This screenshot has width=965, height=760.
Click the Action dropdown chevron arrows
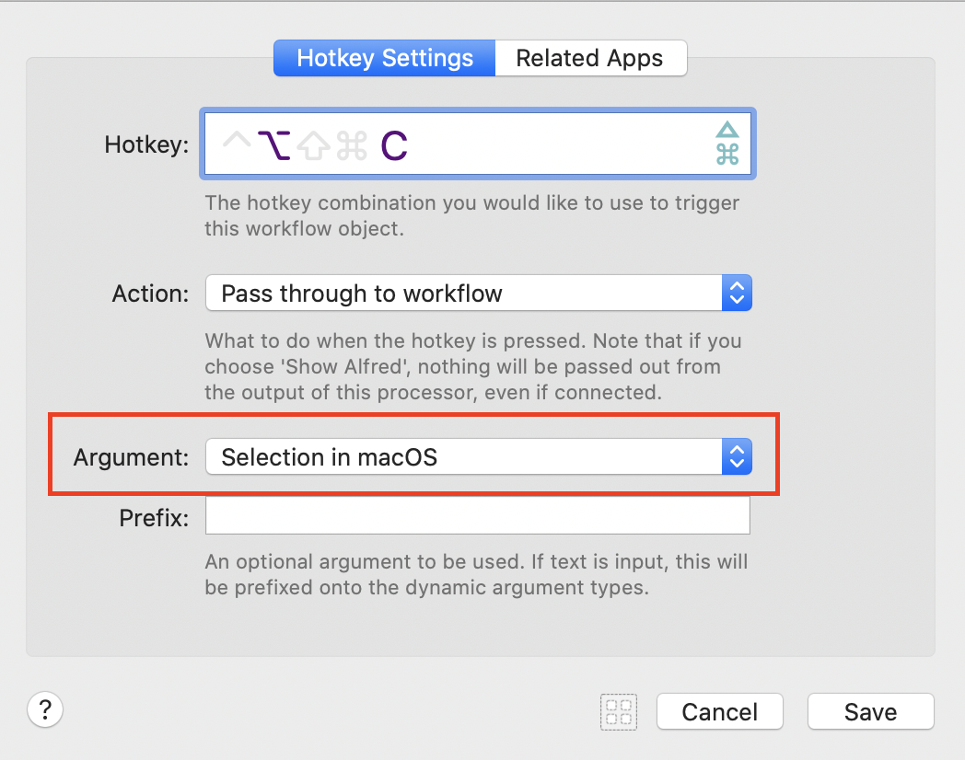[x=737, y=293]
